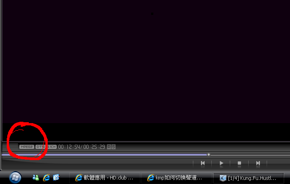
Task: Launch Internet Explorer from quick launch
Action: 46,178
